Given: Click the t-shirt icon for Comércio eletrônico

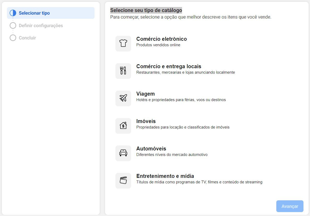Looking at the screenshot, I should click(123, 43).
